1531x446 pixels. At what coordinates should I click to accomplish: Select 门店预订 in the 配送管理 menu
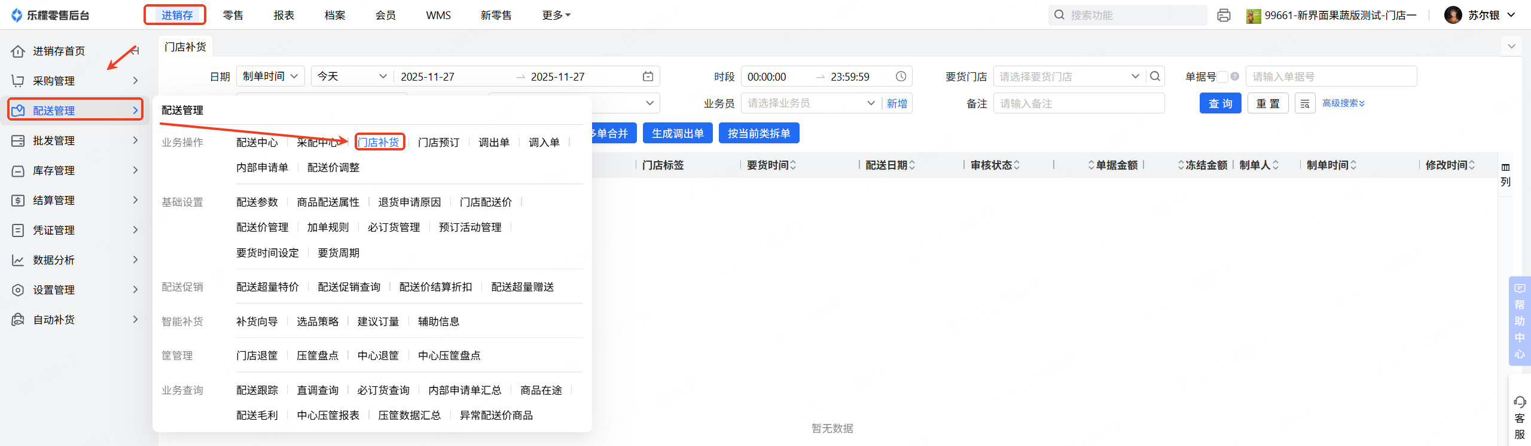point(438,142)
